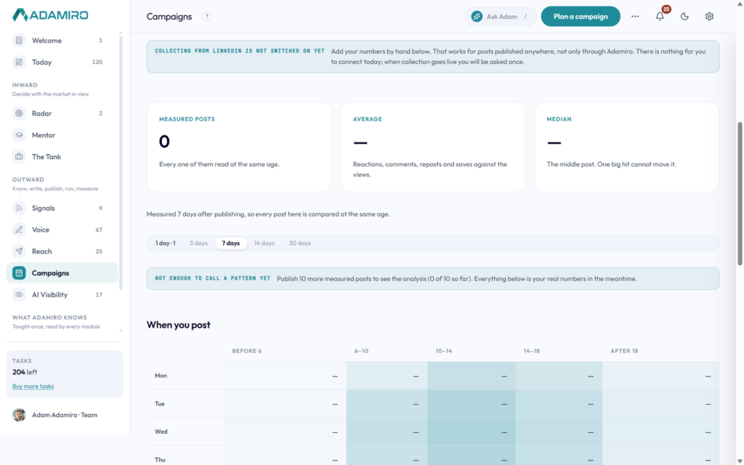Click the main page vertical scrollbar
The image size is (744, 465).
[x=740, y=195]
